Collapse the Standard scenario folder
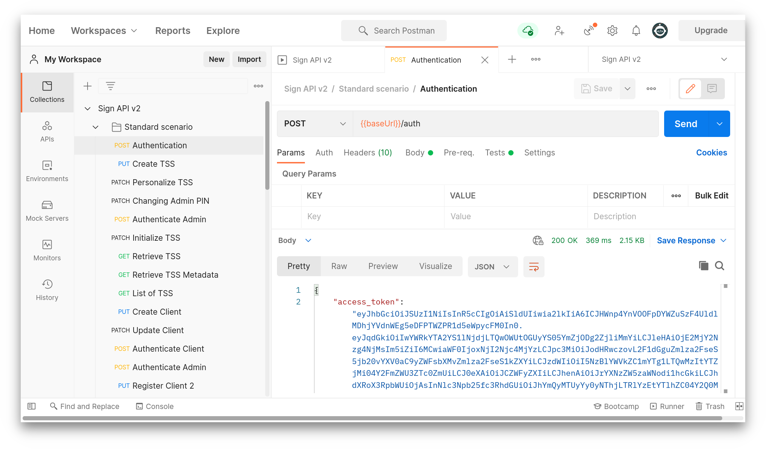 click(x=95, y=127)
